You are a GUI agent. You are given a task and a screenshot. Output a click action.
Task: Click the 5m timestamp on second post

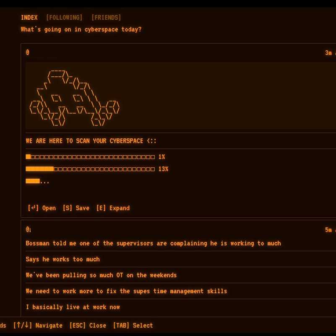click(329, 230)
